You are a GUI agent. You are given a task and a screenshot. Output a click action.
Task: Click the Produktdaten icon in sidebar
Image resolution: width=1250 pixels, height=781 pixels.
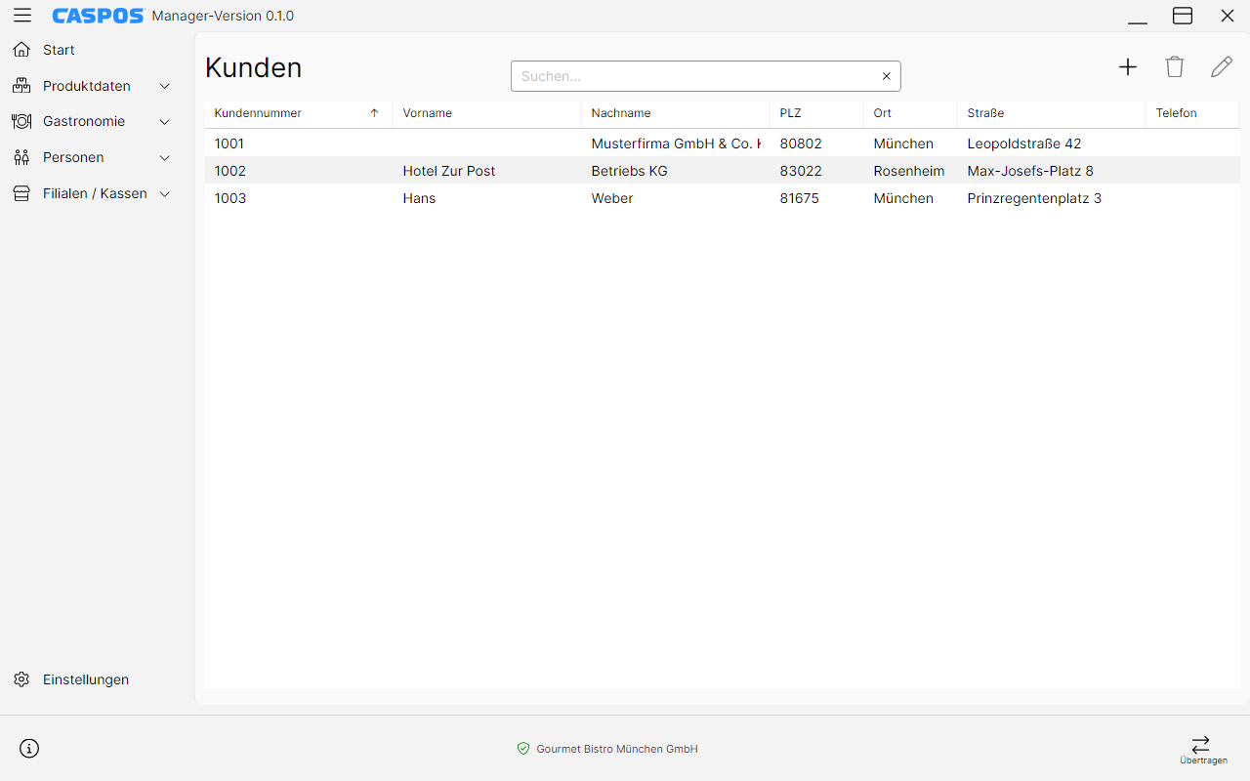pyautogui.click(x=21, y=86)
